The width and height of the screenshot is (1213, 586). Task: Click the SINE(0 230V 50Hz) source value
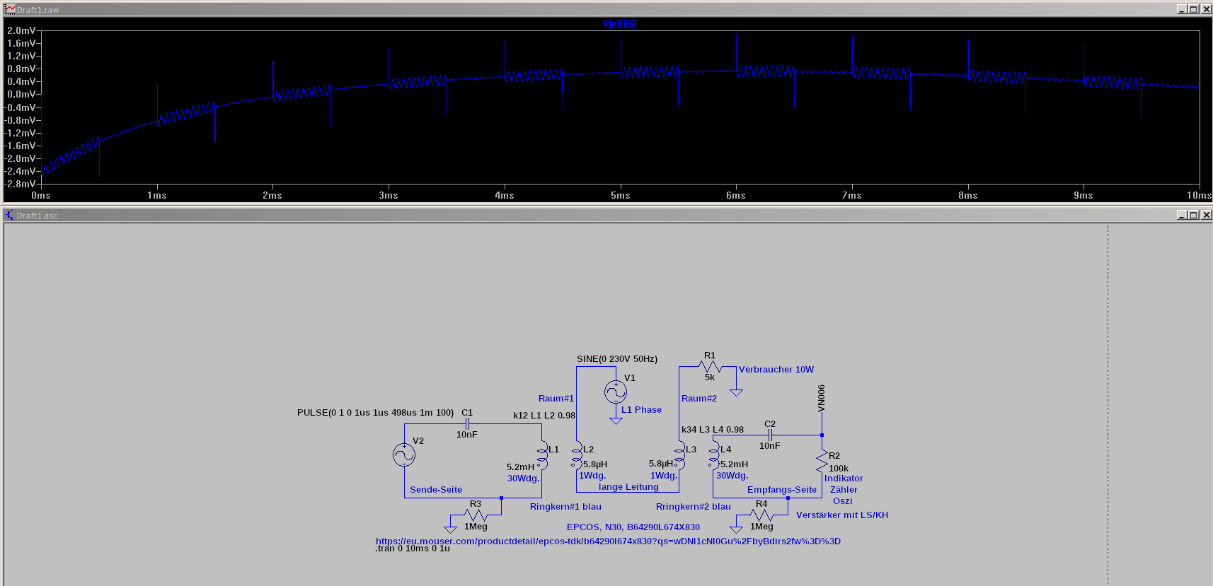pyautogui.click(x=617, y=358)
